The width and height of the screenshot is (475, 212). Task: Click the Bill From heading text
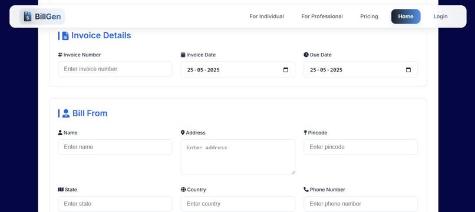coord(90,113)
